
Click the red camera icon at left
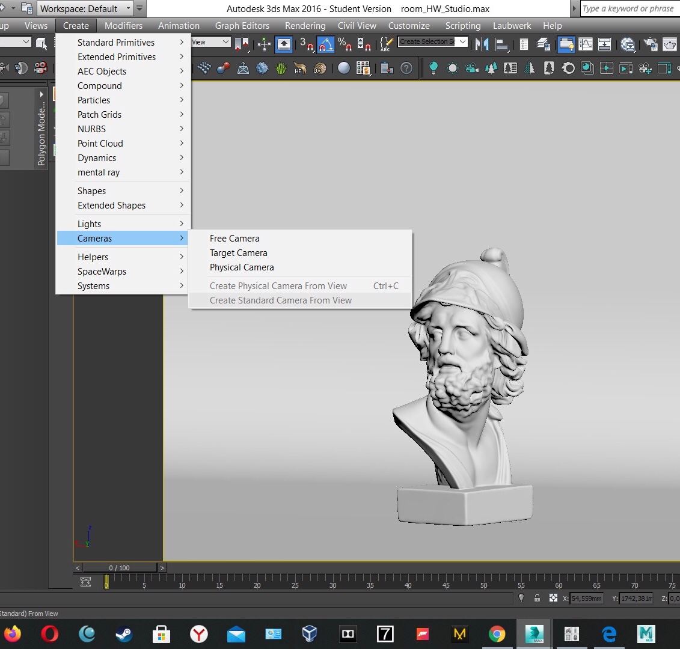coord(40,68)
